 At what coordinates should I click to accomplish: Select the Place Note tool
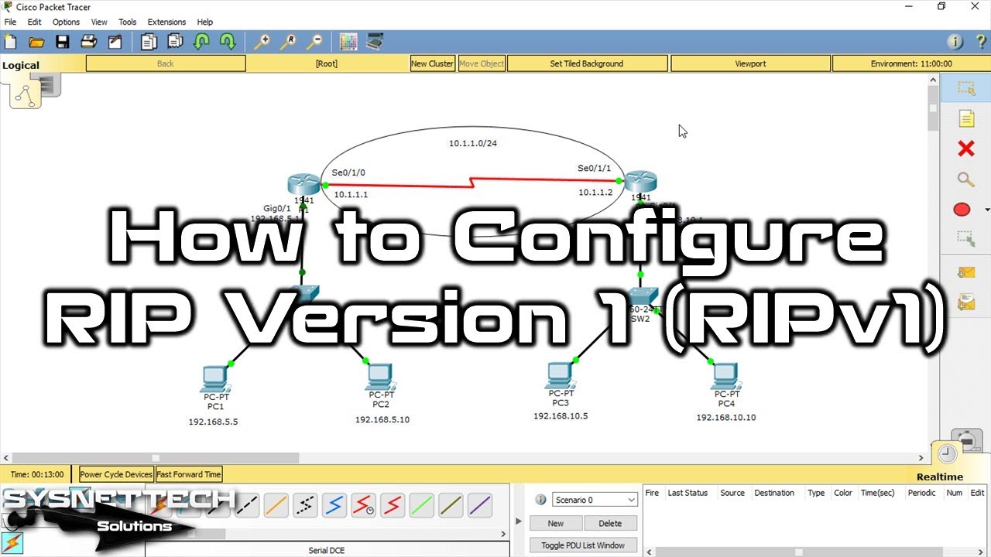[x=966, y=118]
